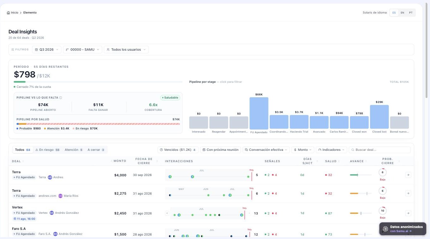
Task: Select the En riesgo 56 tab
Action: (47, 150)
